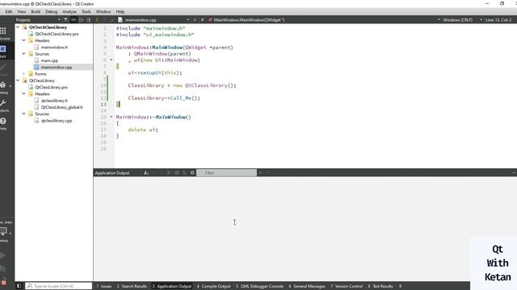Open the Debug menu
The height and width of the screenshot is (290, 517).
51,11
